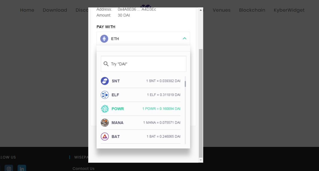Screen dimensions: 319x171
Task: Open the Blockchain menu item
Action: (252, 10)
